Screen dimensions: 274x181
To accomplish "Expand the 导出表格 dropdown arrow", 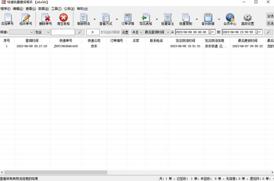I will click(157, 19).
